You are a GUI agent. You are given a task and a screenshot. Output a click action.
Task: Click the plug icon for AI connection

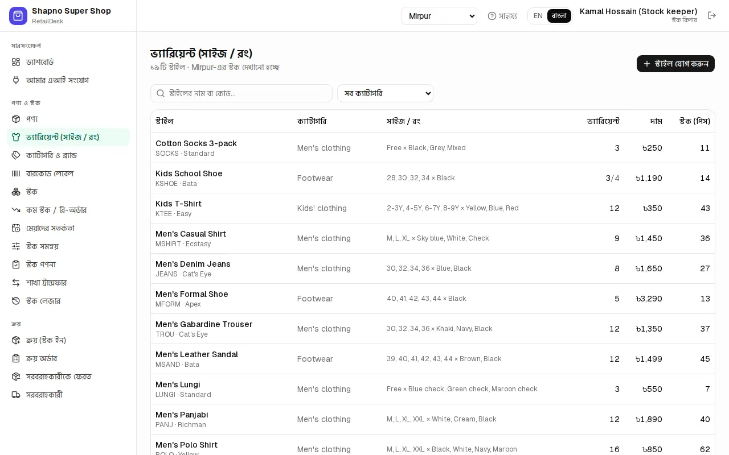[16, 80]
